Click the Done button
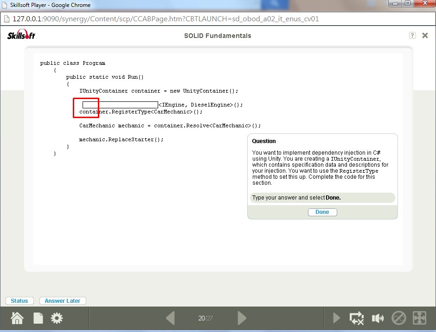The image size is (436, 332). coord(322,212)
